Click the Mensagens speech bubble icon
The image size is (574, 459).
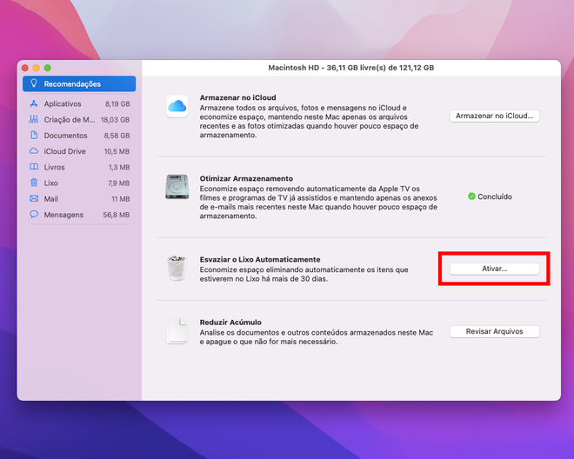[34, 214]
